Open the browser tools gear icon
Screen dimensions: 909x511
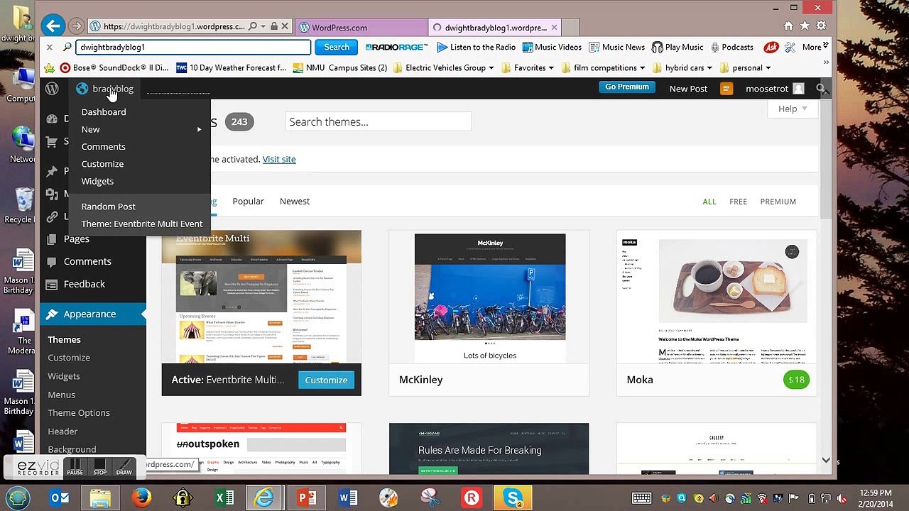(821, 26)
